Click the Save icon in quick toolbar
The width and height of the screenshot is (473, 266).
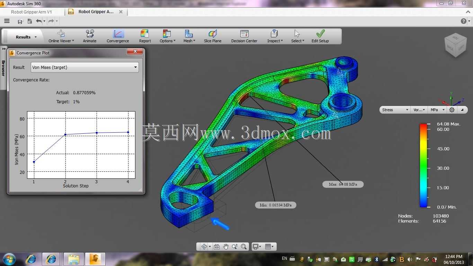[20, 21]
